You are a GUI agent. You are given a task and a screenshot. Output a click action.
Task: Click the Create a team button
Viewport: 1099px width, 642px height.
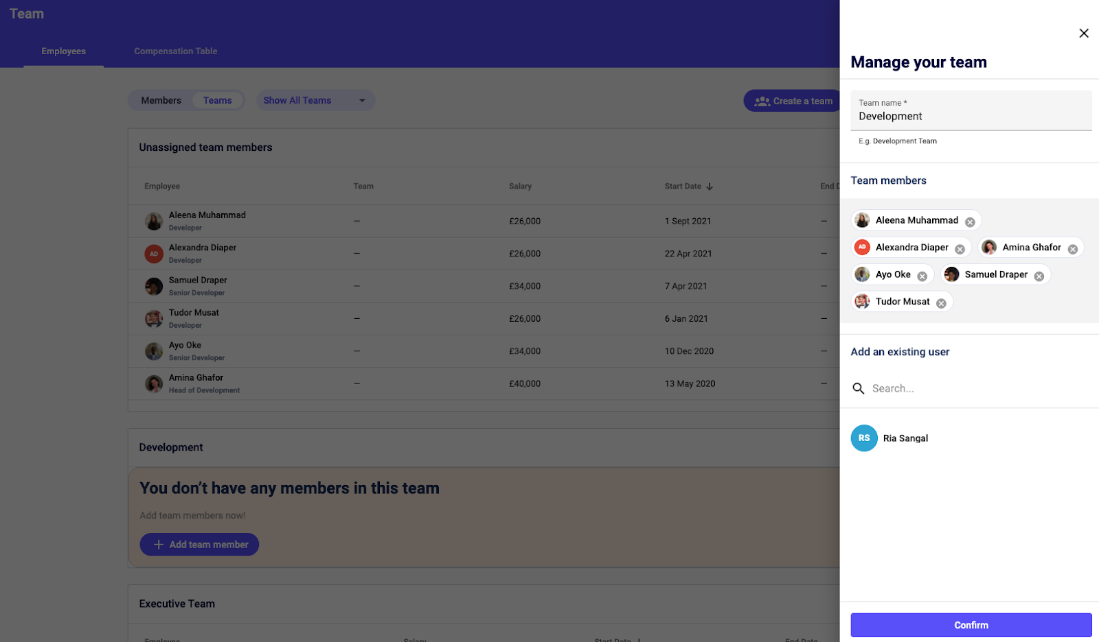(793, 102)
